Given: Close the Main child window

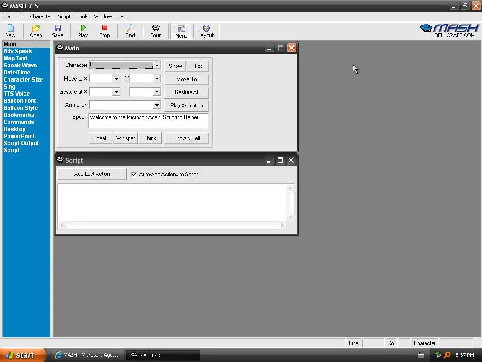Looking at the screenshot, I should 291,49.
